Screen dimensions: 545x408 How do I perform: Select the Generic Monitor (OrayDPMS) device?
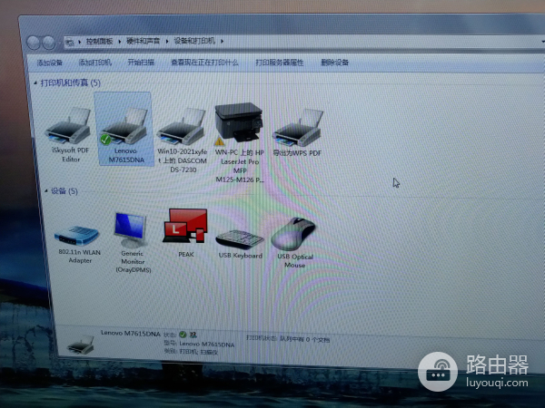click(x=131, y=229)
